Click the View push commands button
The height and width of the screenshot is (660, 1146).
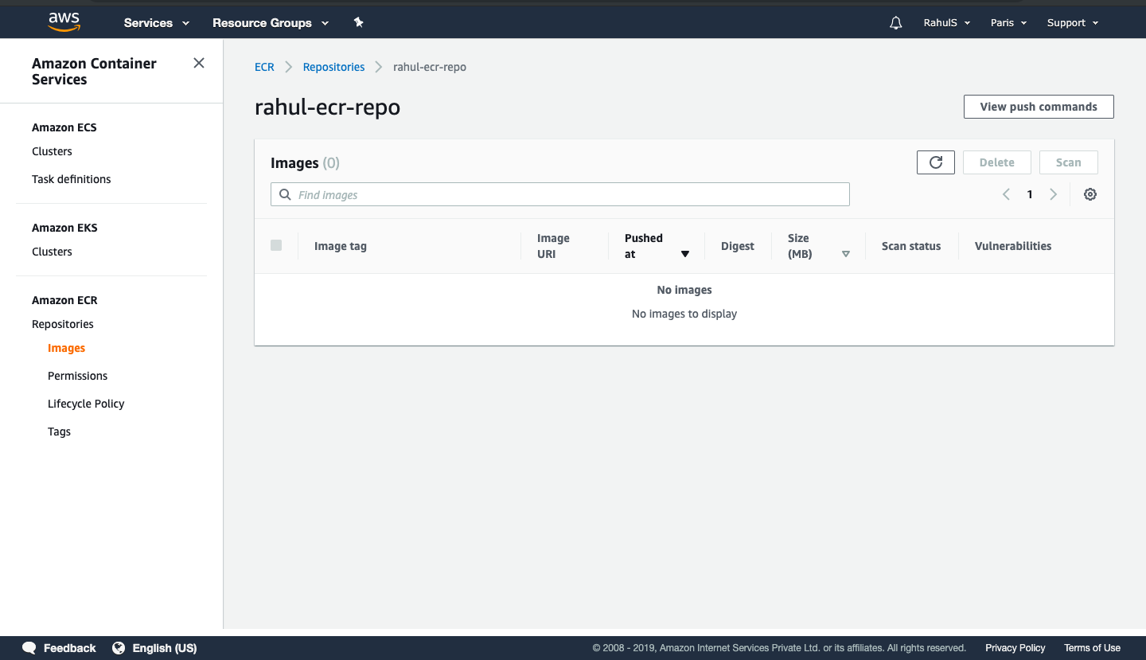tap(1039, 106)
